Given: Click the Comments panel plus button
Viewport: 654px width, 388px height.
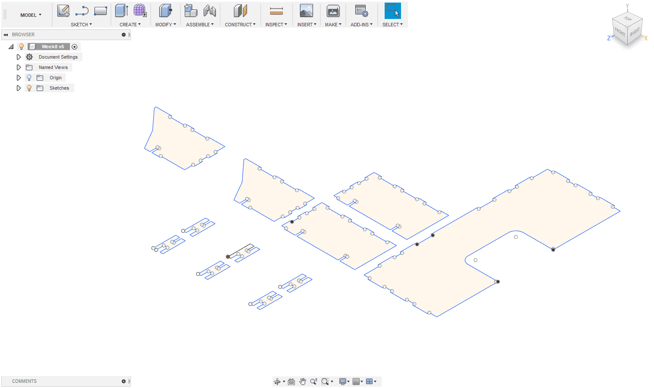Looking at the screenshot, I should click(123, 381).
